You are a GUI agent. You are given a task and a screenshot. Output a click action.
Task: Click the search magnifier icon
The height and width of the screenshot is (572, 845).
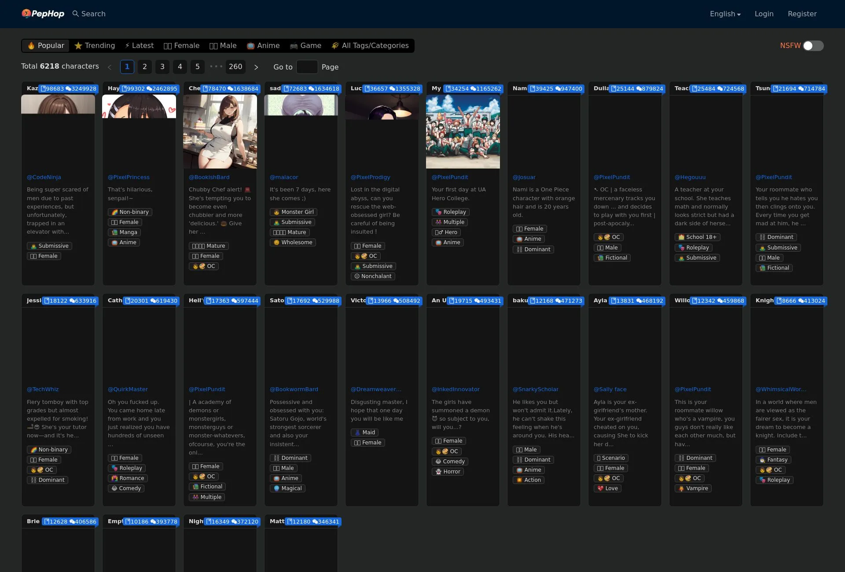pyautogui.click(x=76, y=14)
